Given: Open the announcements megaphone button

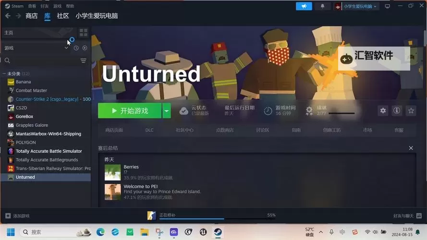Looking at the screenshot, I should [304, 6].
